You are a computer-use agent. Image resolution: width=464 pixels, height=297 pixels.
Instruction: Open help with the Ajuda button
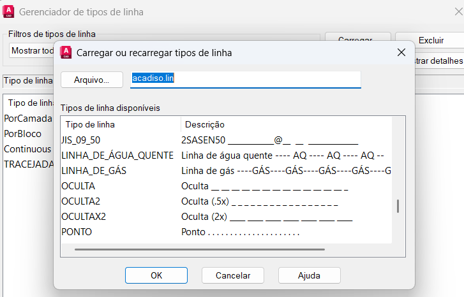point(309,275)
